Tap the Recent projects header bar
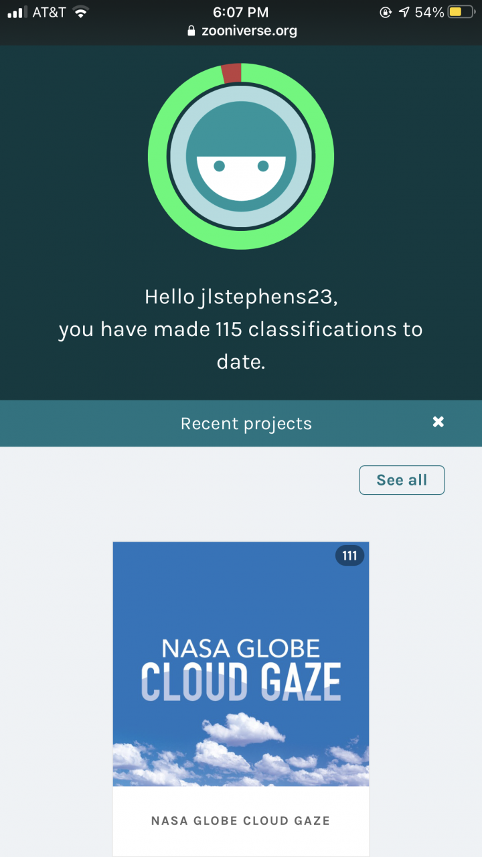482x857 pixels. [x=246, y=423]
